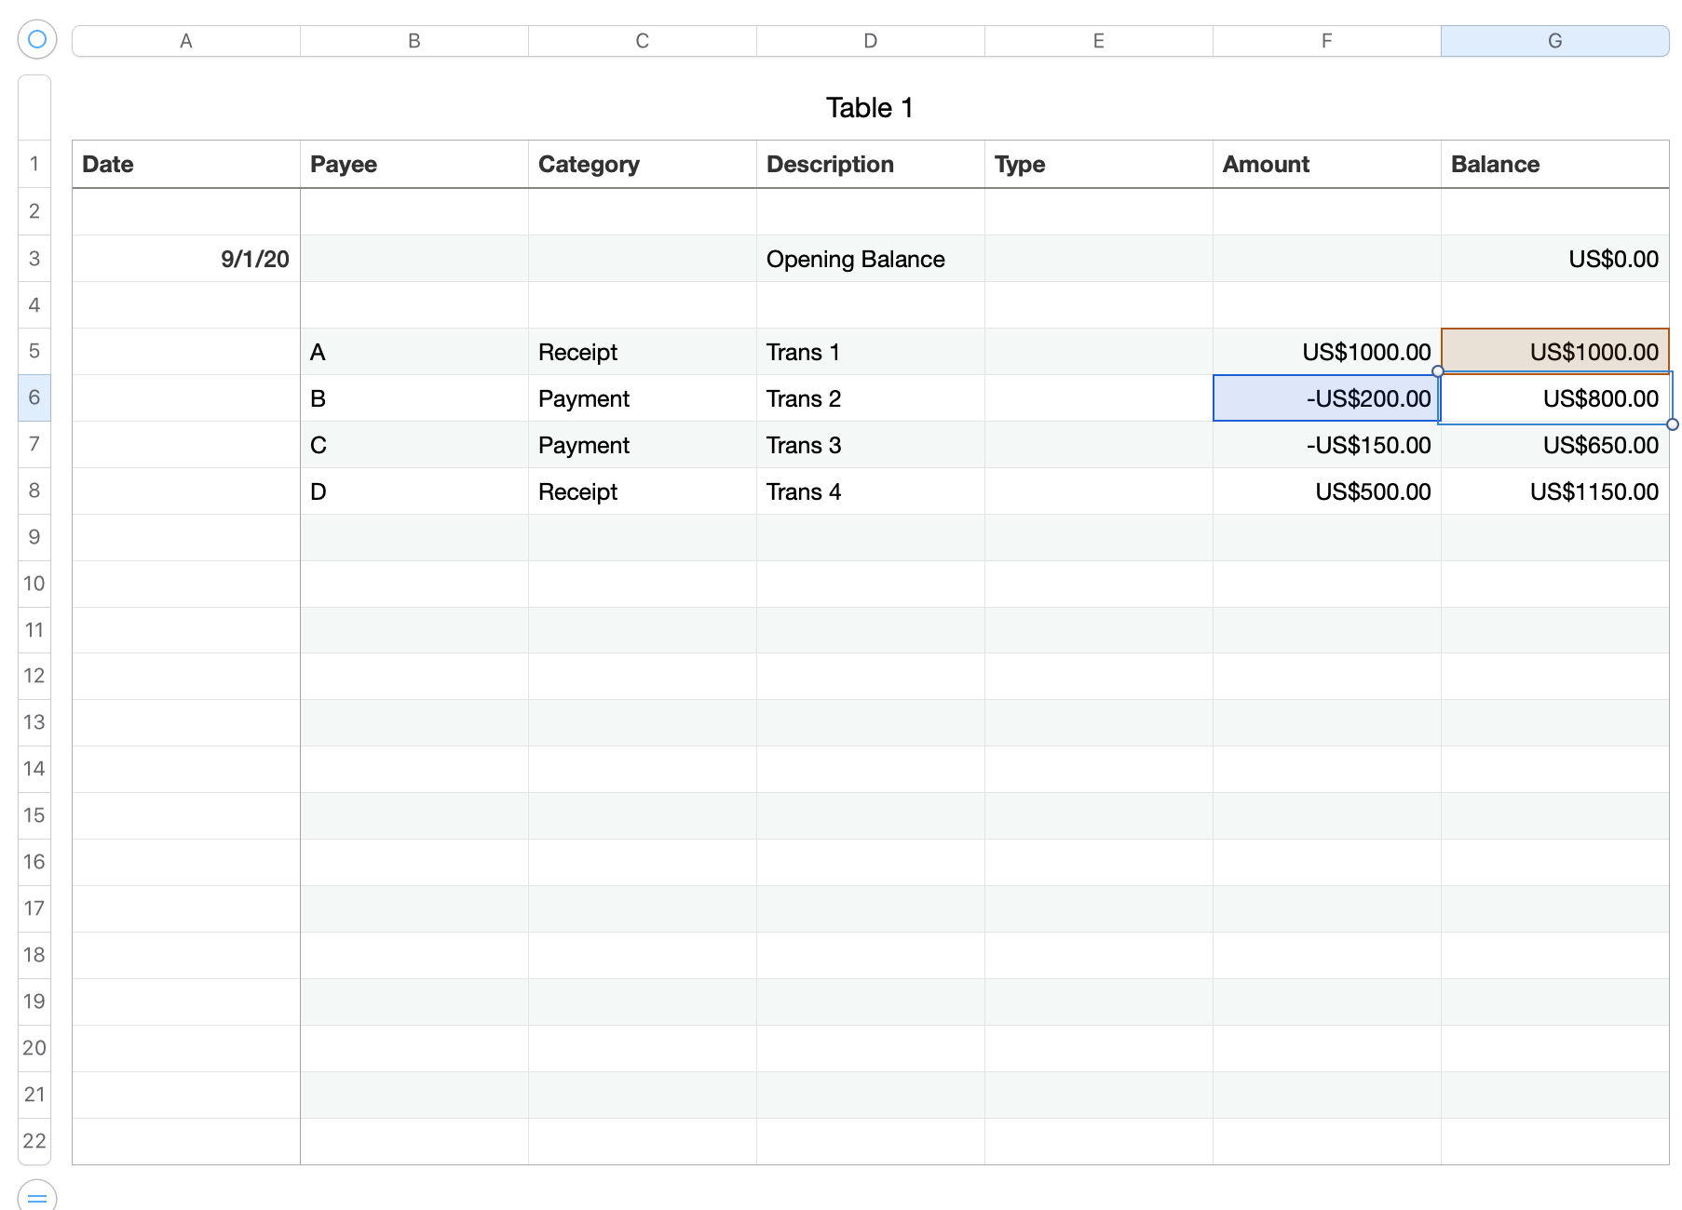
Task: Select payee cell A
Action: (414, 352)
